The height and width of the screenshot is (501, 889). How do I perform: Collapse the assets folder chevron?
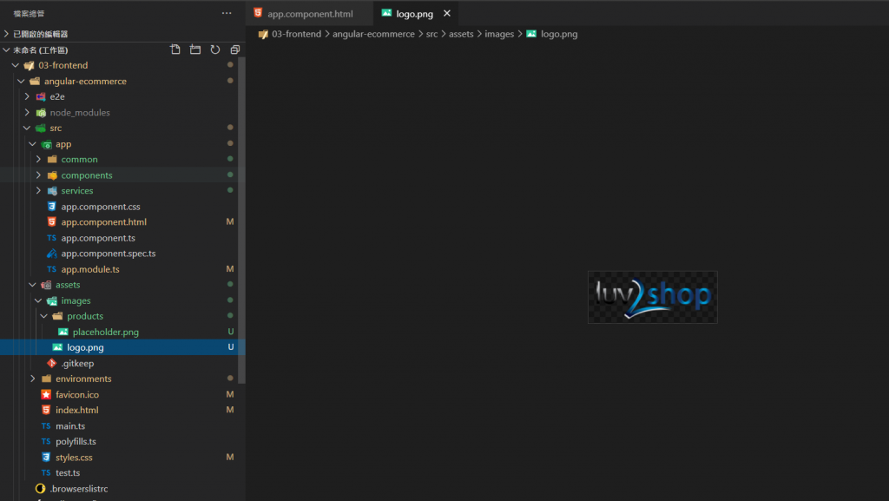click(x=32, y=285)
